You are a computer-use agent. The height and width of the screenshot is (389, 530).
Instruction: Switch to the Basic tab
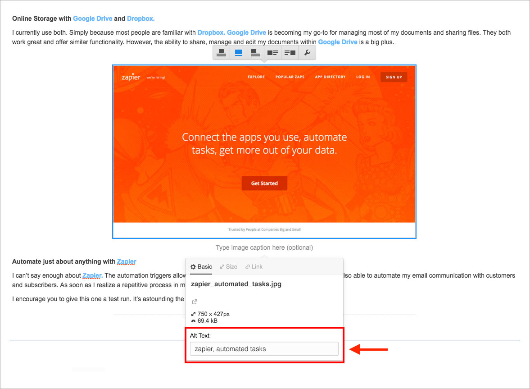point(201,266)
